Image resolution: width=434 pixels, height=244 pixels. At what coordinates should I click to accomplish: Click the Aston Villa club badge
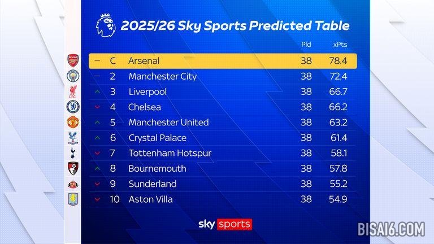click(73, 199)
